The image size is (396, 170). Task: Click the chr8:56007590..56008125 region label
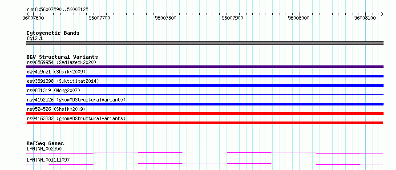[x=57, y=10]
